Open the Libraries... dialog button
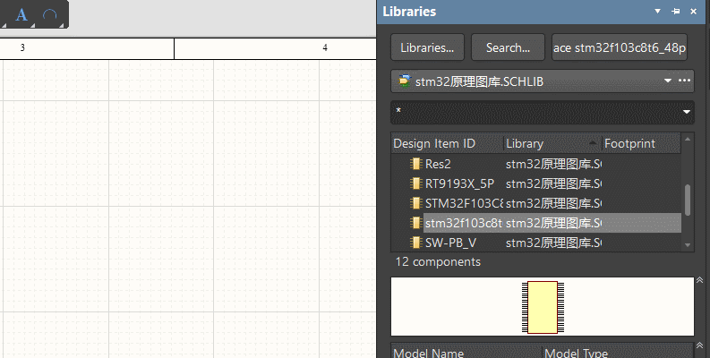 (x=427, y=47)
